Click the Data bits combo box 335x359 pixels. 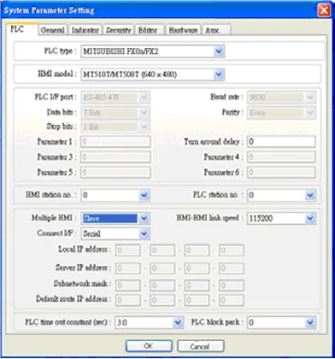[x=115, y=113]
